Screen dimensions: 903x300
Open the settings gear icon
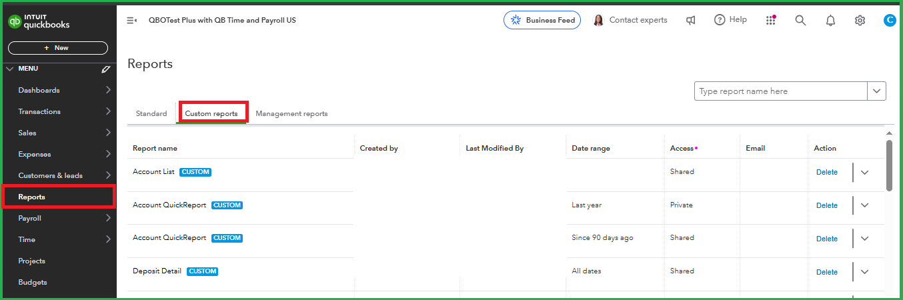tap(860, 20)
